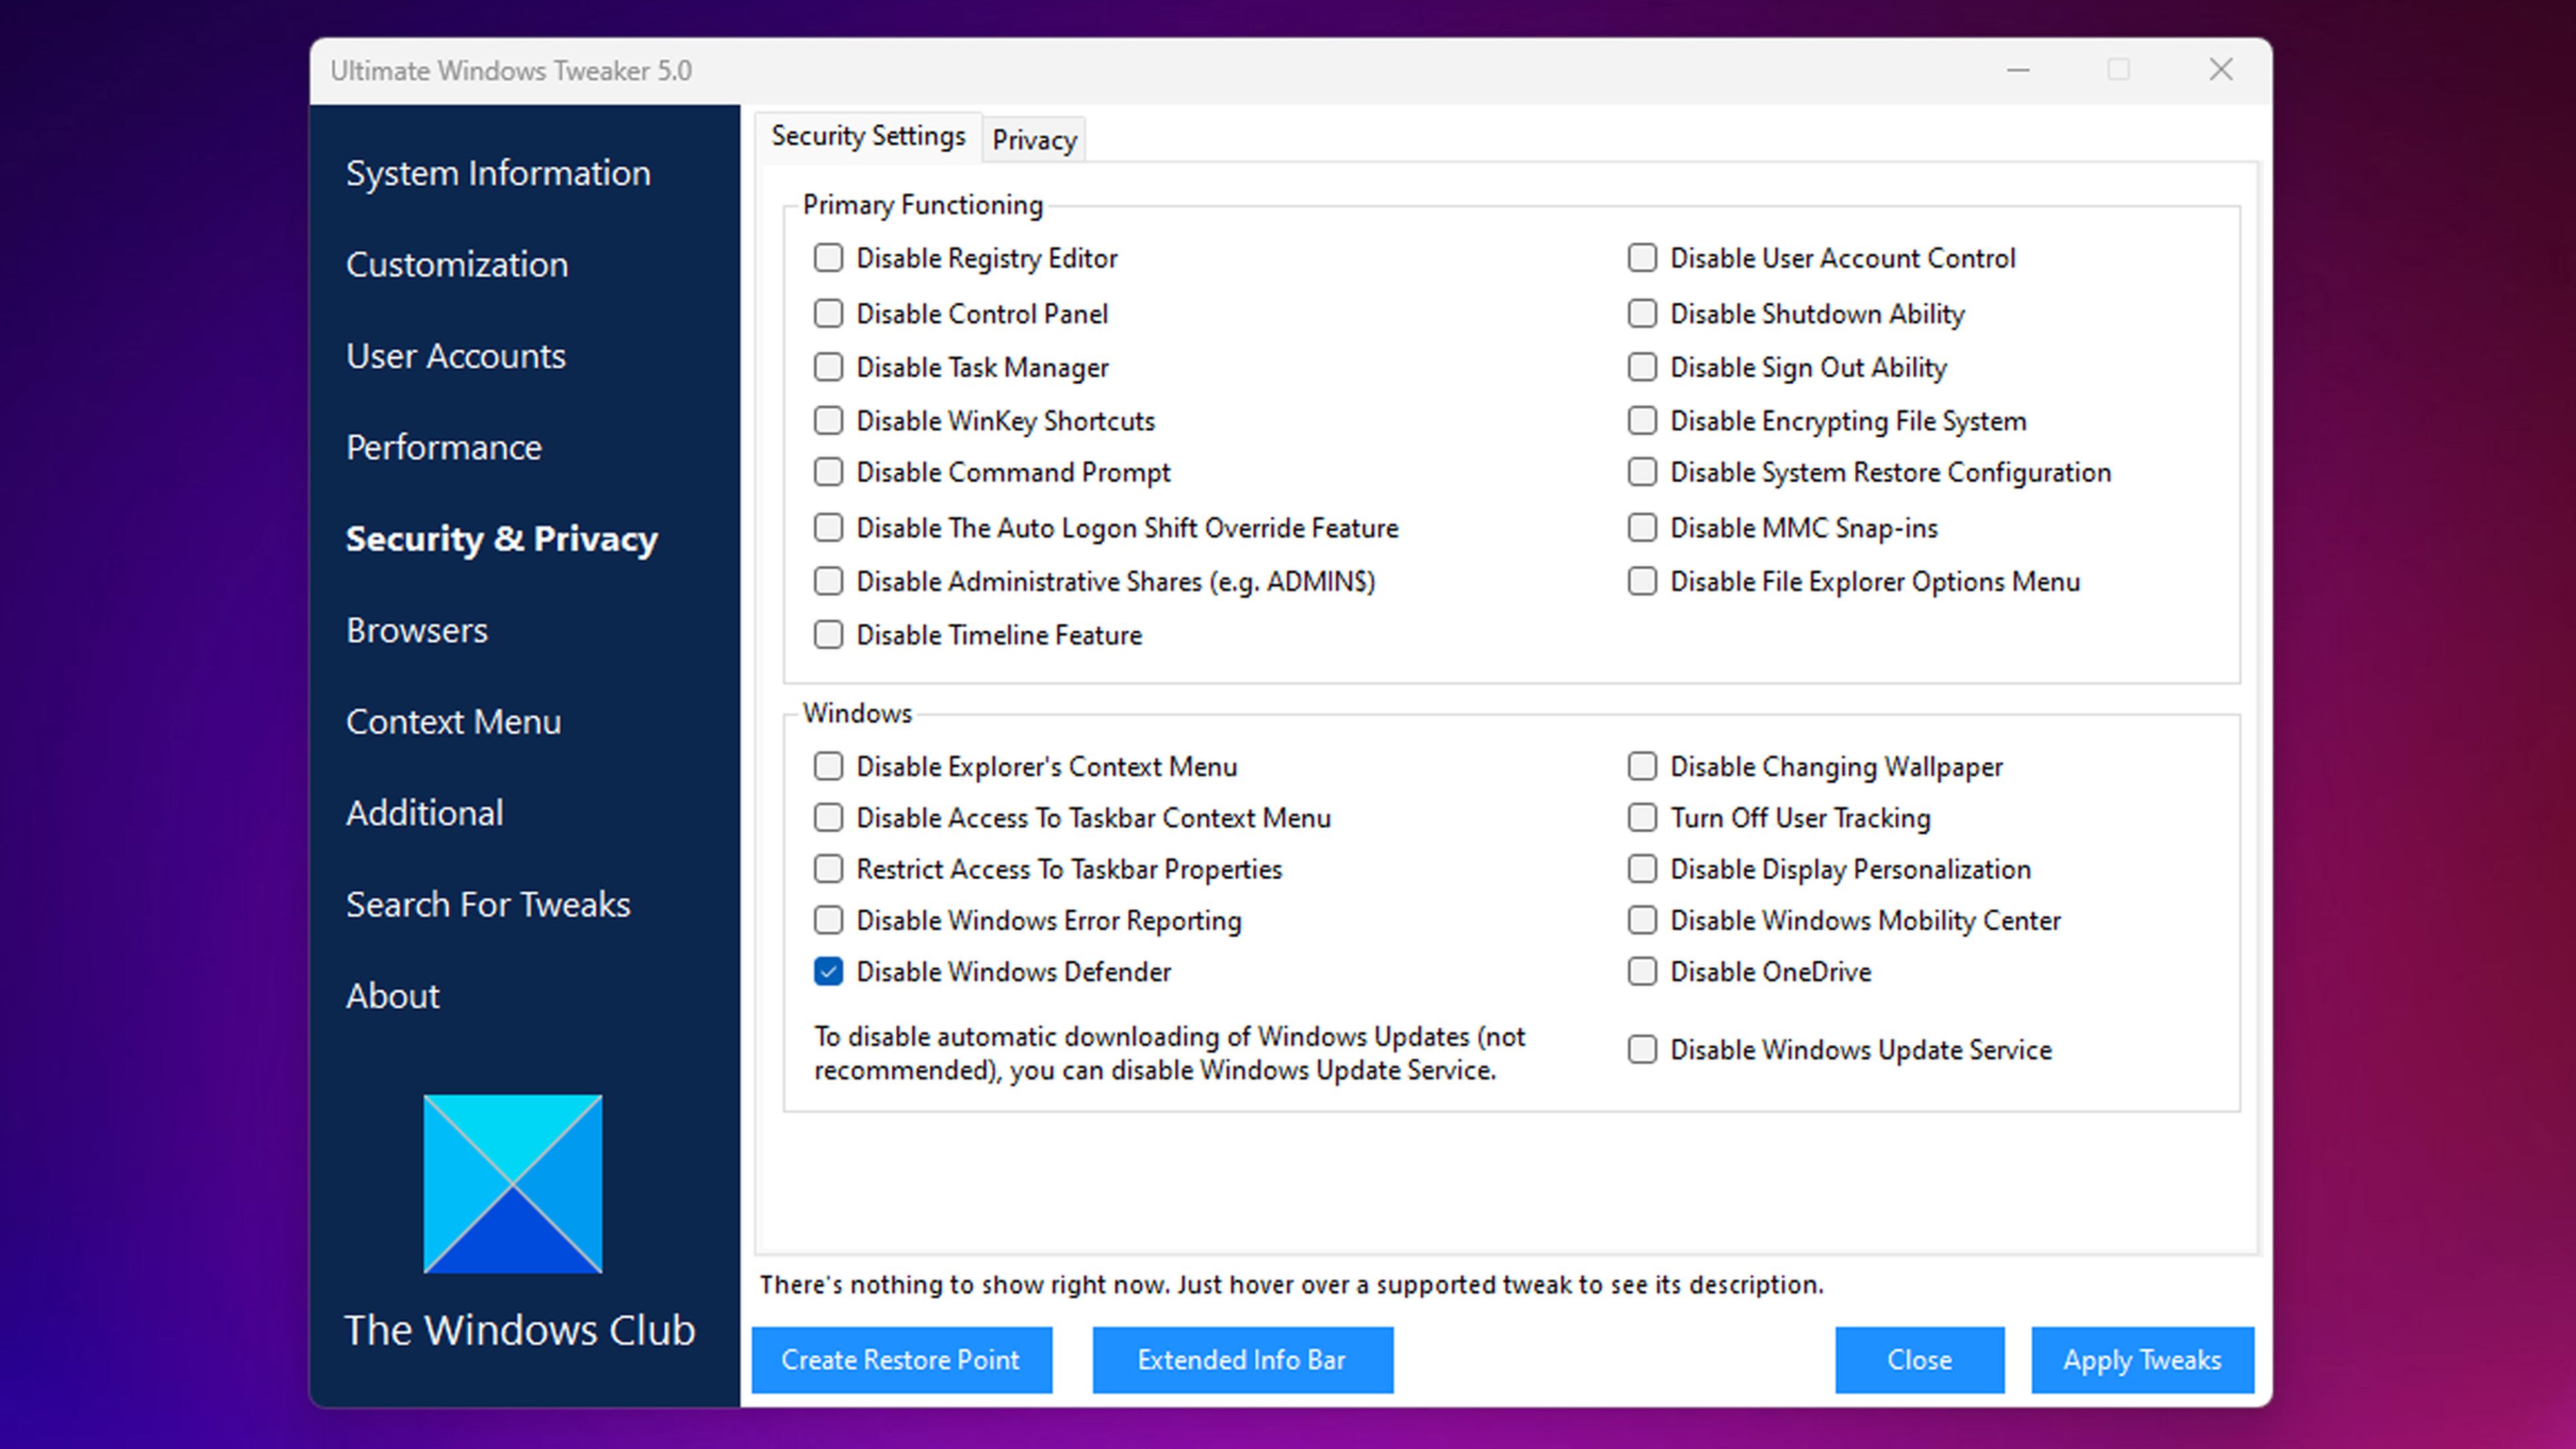
Task: Click The Windows Club text link
Action: click(x=520, y=1331)
